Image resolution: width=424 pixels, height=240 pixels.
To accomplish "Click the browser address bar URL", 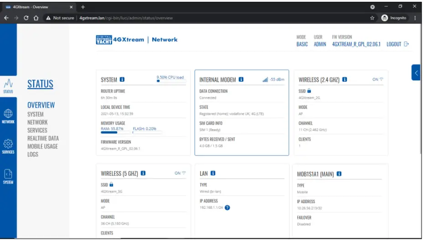I will (126, 18).
